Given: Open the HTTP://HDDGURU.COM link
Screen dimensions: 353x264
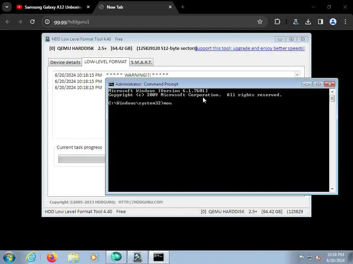Looking at the screenshot, I should coord(141,202).
